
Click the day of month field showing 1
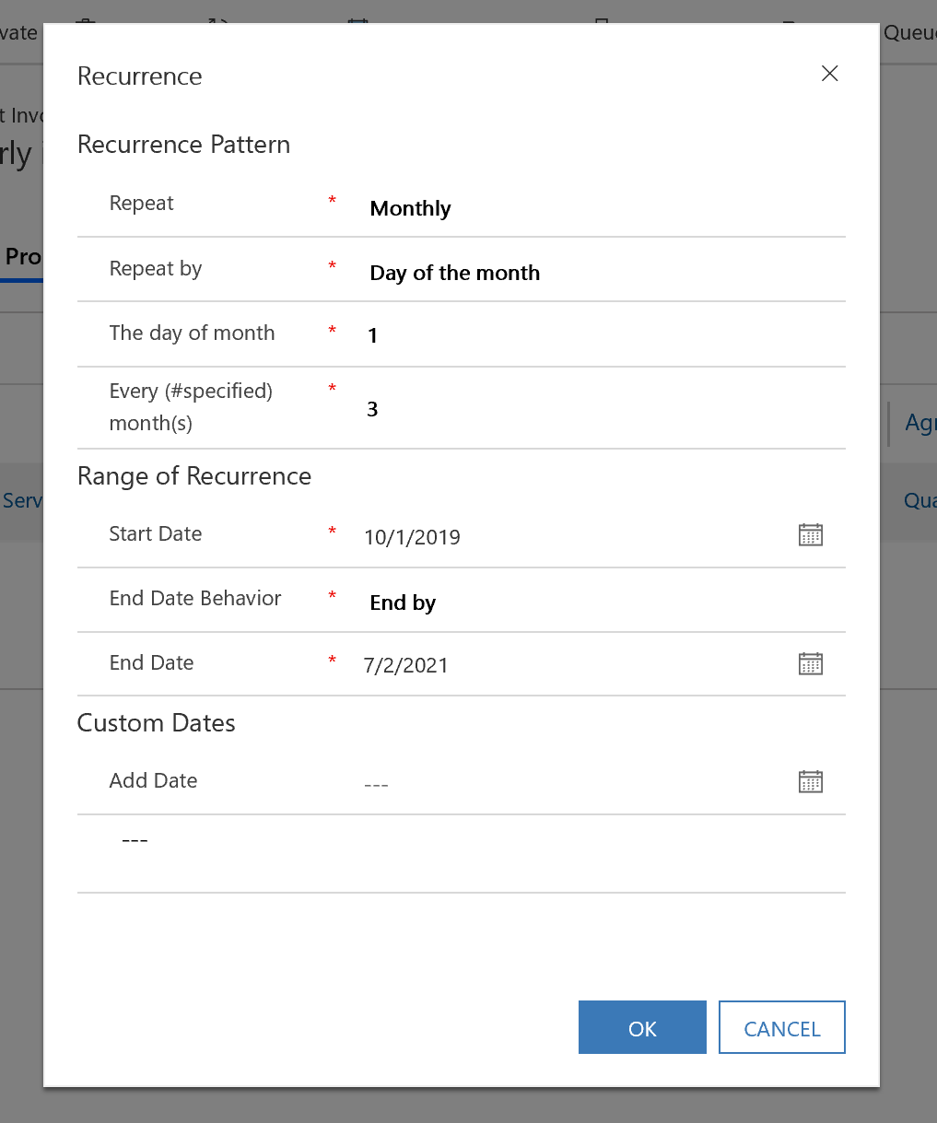(603, 335)
